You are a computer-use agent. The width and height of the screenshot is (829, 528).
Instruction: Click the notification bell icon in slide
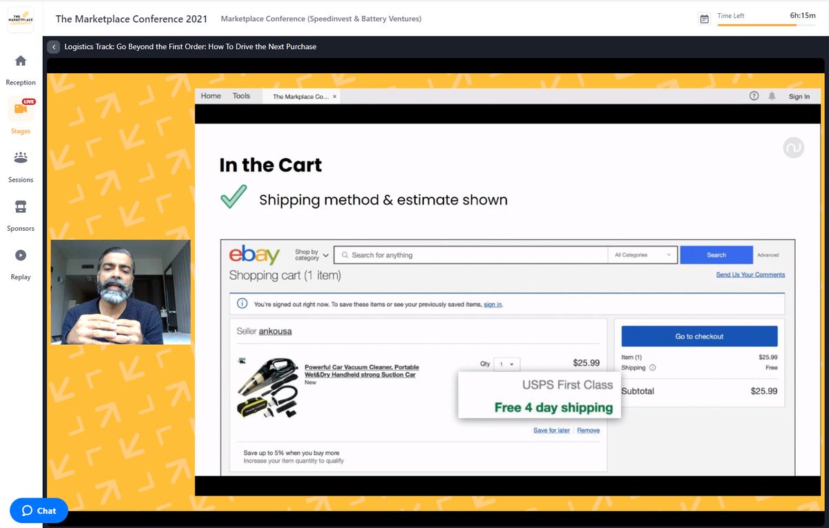(x=772, y=96)
